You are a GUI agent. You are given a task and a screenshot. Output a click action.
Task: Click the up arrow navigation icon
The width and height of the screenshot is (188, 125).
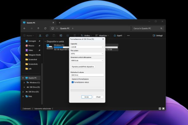(38, 28)
